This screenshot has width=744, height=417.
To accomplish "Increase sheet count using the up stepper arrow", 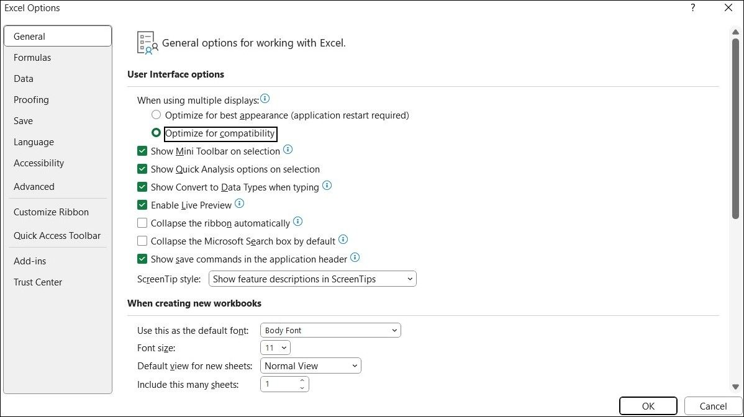I will click(x=302, y=380).
